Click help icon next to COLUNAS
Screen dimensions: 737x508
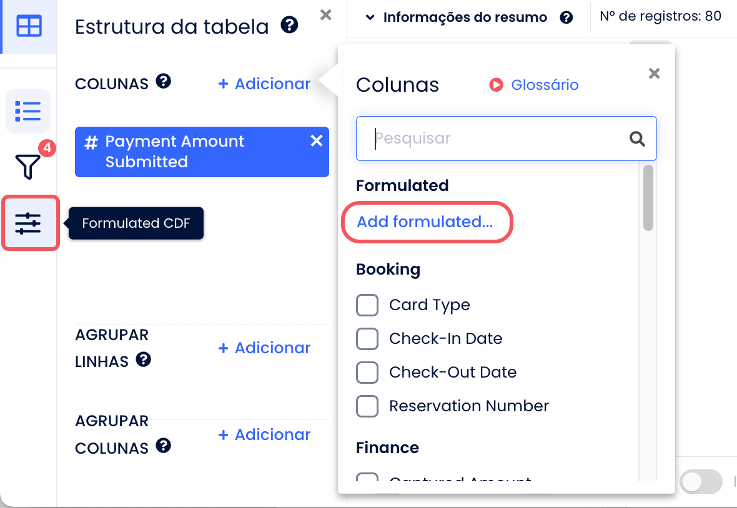click(x=164, y=82)
